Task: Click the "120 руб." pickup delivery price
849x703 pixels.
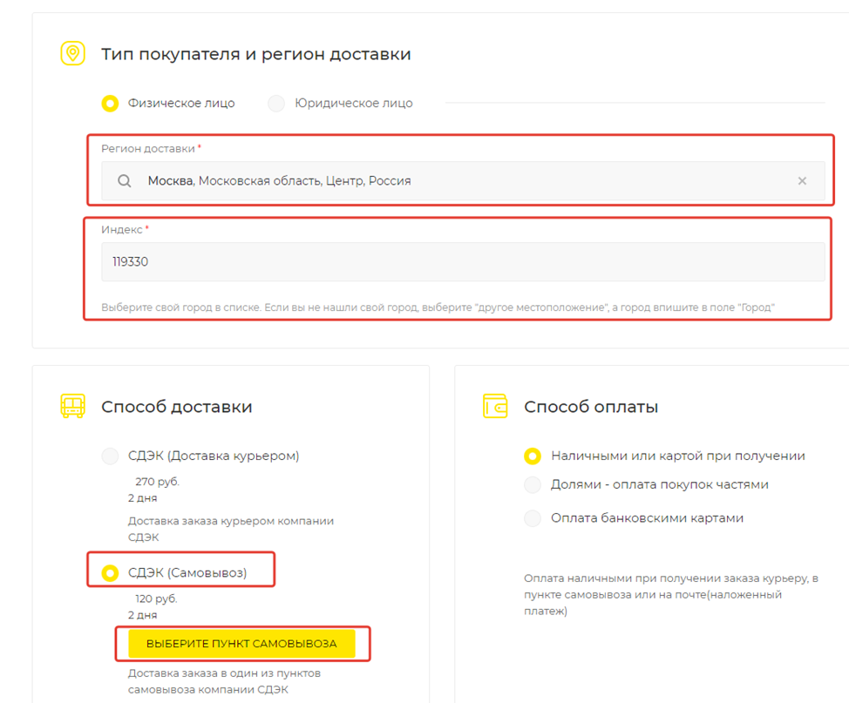Action: [x=156, y=598]
